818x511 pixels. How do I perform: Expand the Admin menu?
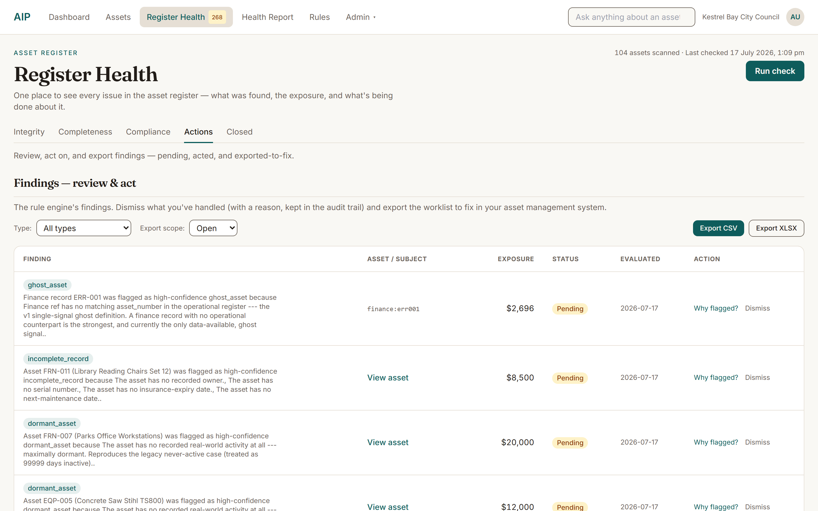(x=360, y=17)
